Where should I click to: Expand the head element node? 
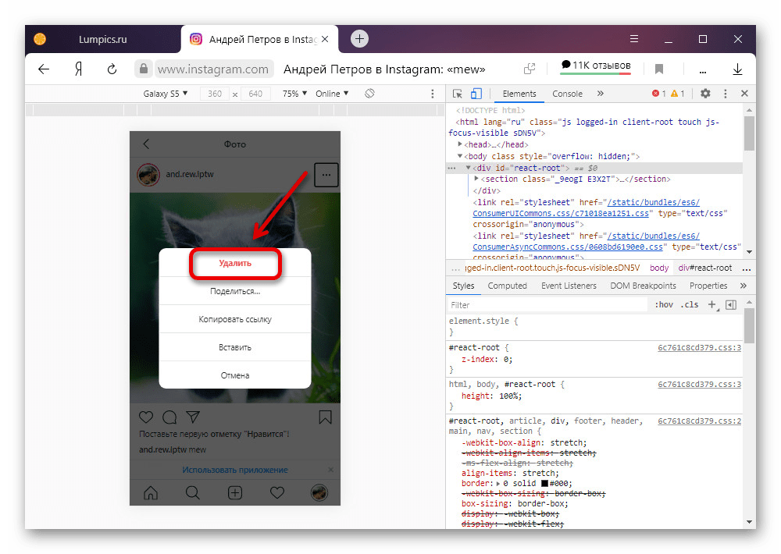pos(461,144)
